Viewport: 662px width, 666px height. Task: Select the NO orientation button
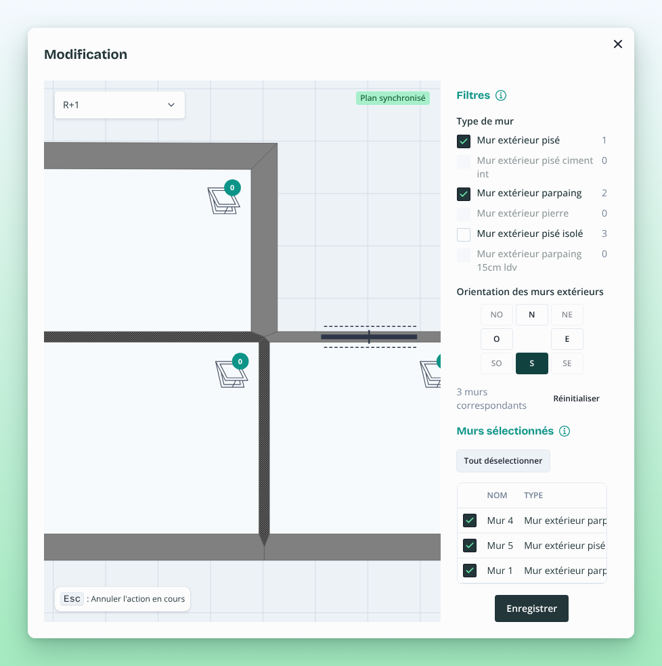496,315
